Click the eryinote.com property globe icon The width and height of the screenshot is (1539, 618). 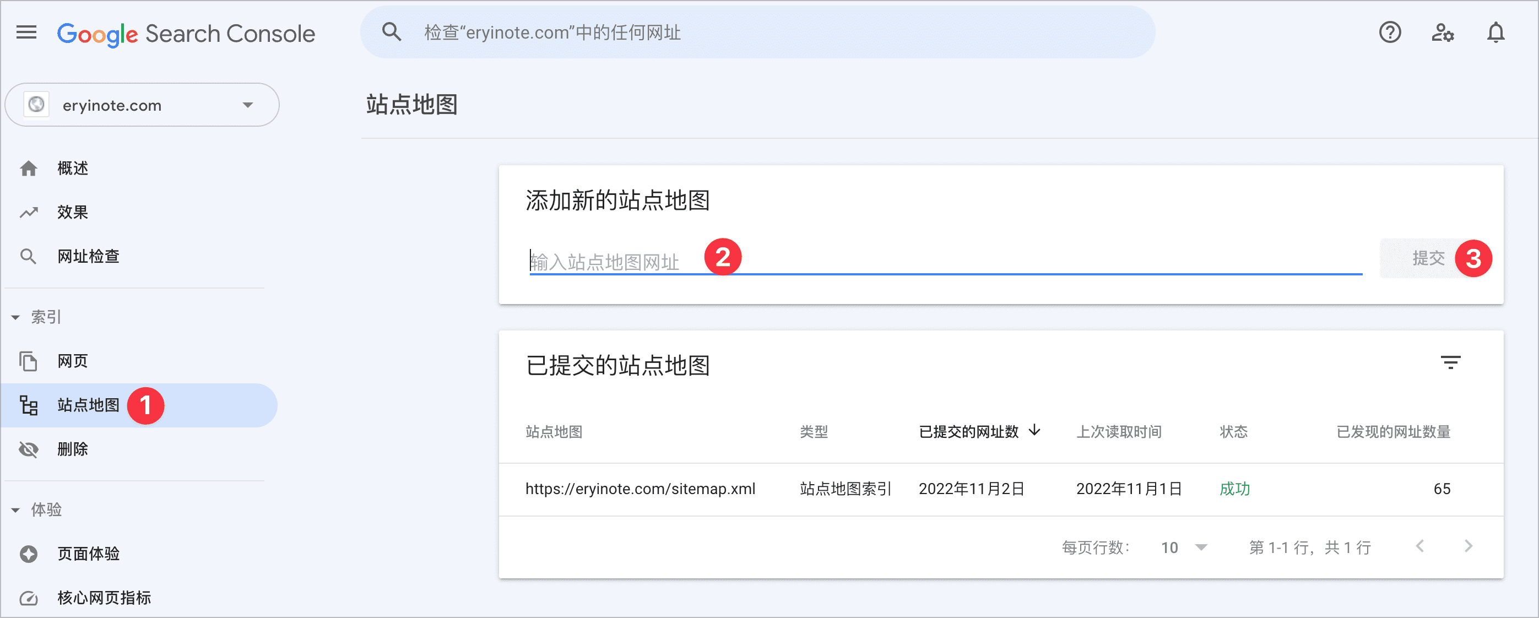click(36, 105)
